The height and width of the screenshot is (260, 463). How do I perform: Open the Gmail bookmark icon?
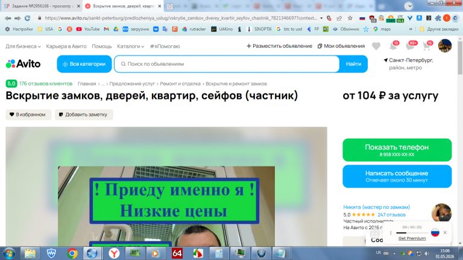pos(106,29)
